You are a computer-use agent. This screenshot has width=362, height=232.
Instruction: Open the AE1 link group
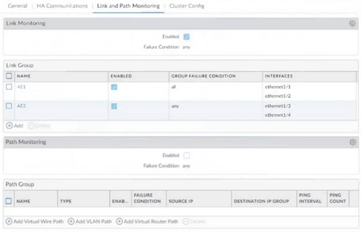coord(21,87)
